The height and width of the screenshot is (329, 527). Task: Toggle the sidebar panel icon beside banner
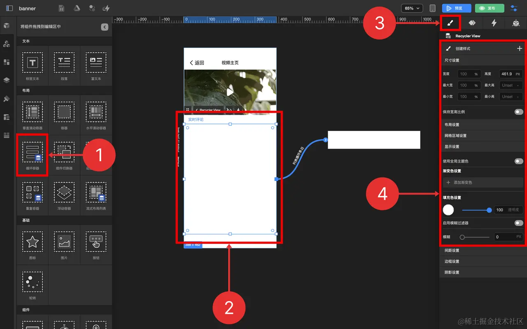click(x=9, y=8)
